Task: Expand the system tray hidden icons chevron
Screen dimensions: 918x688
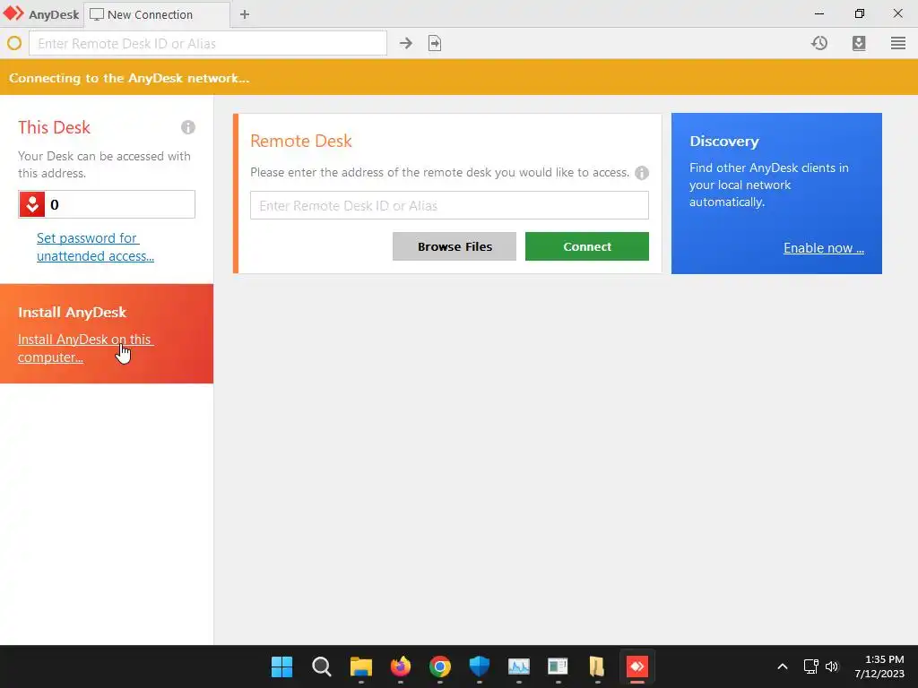Action: click(782, 666)
